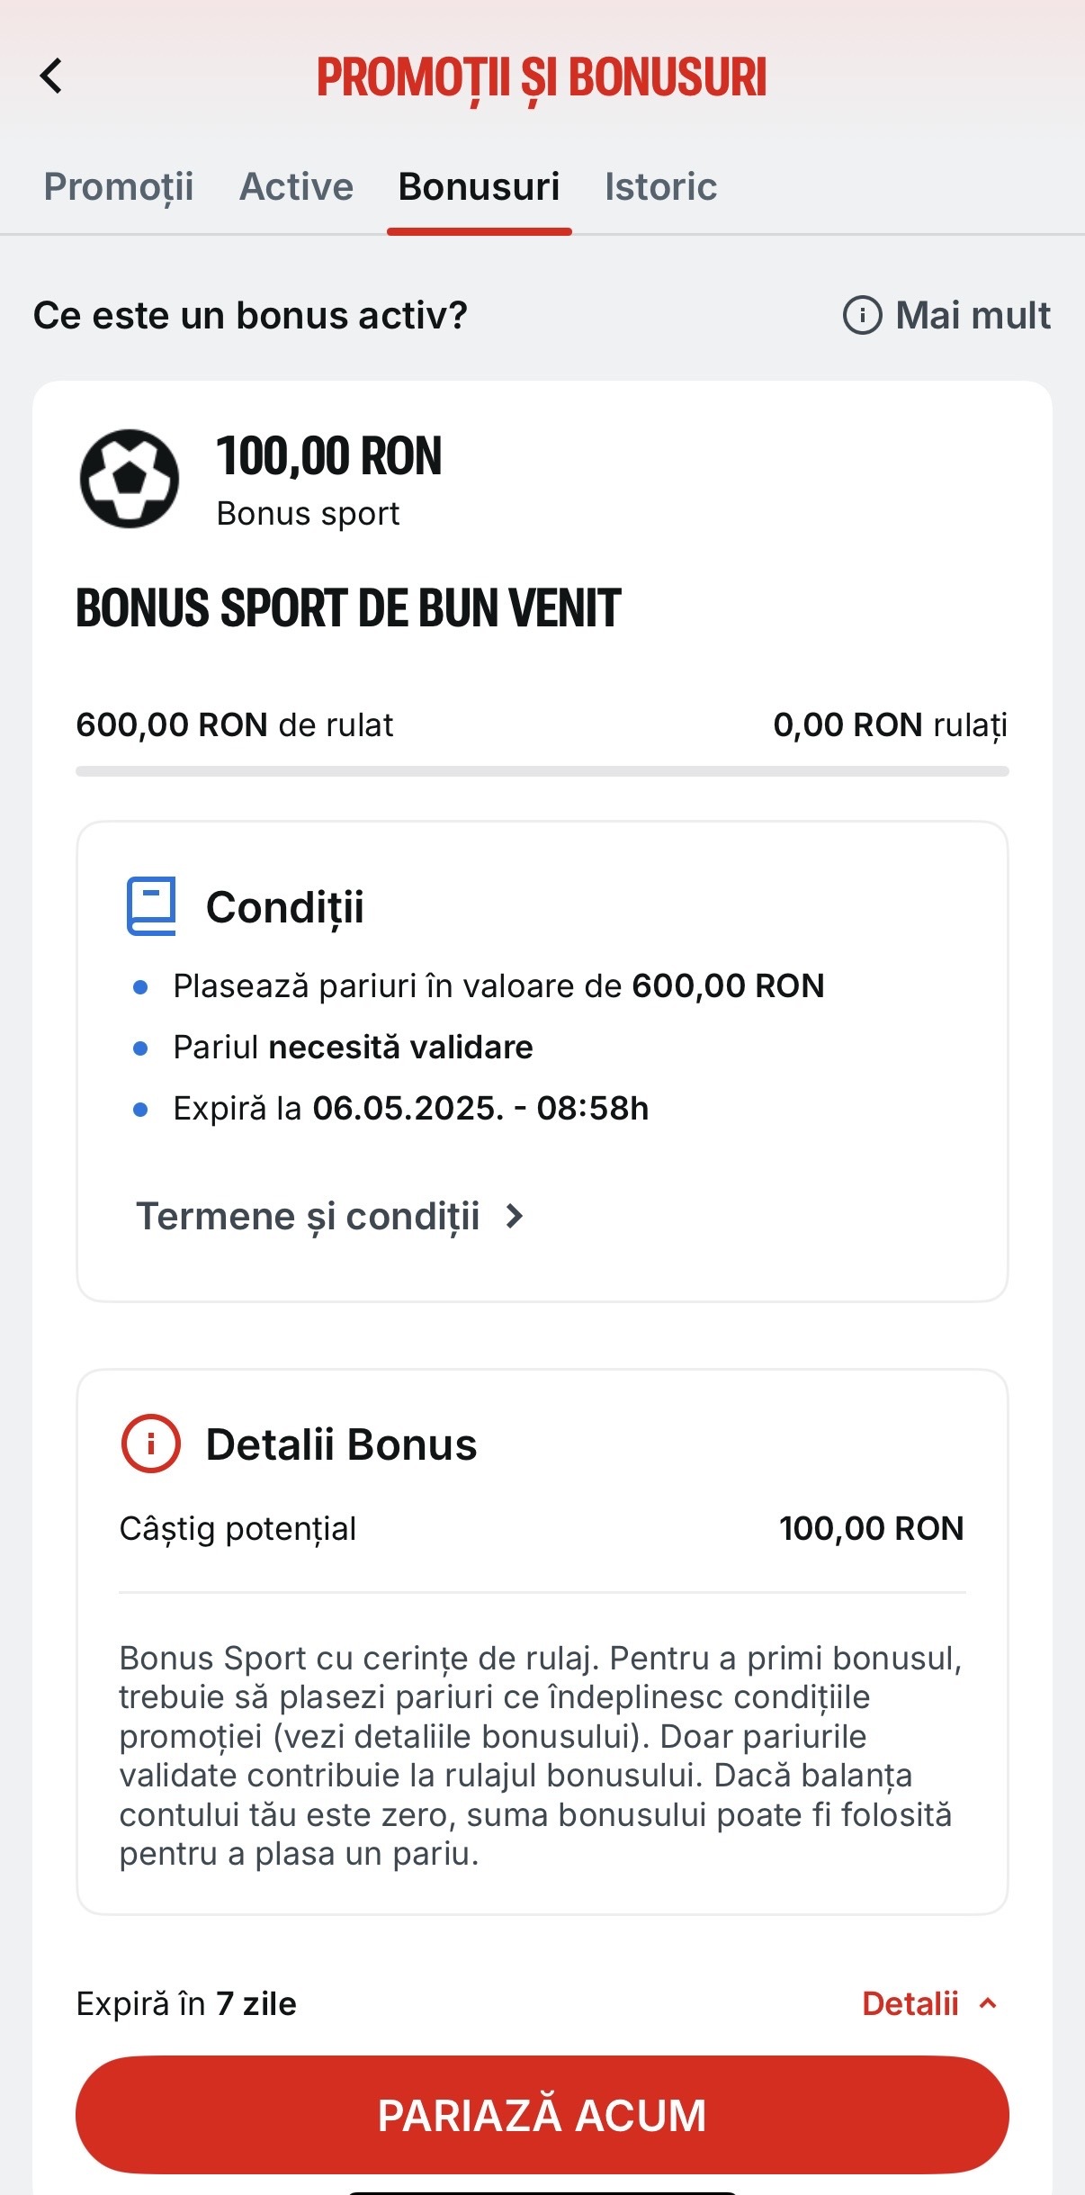Tap the PARIAZĂ ACUM button
This screenshot has width=1085, height=2195.
pos(542,2115)
